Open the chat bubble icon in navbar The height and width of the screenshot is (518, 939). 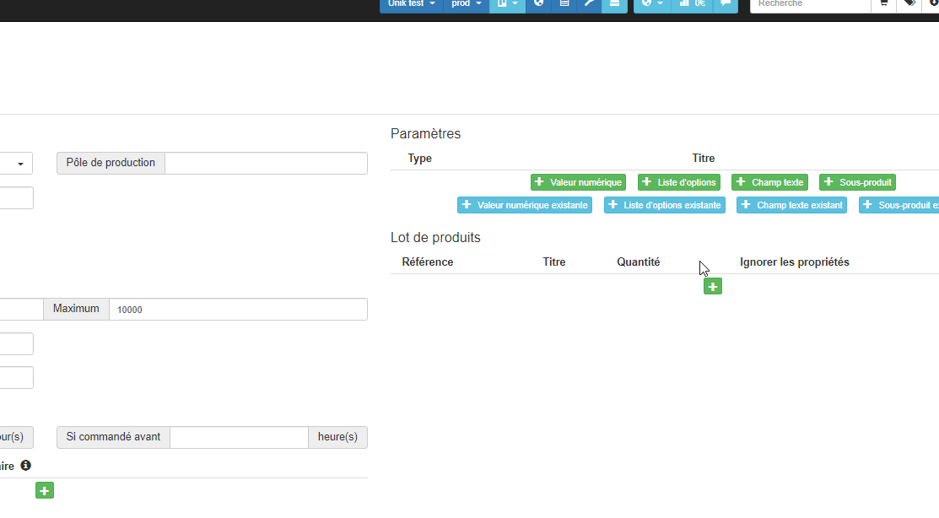725,4
